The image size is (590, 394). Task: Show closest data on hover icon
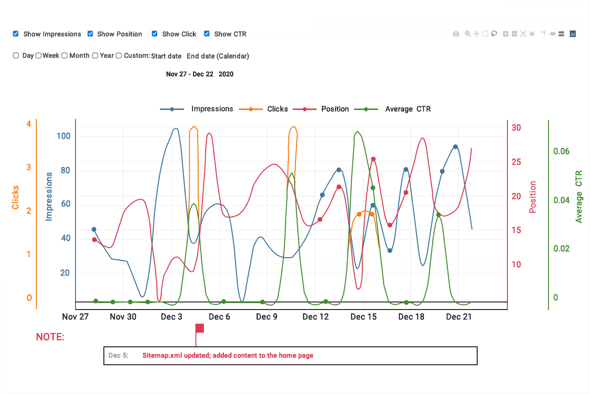(552, 34)
